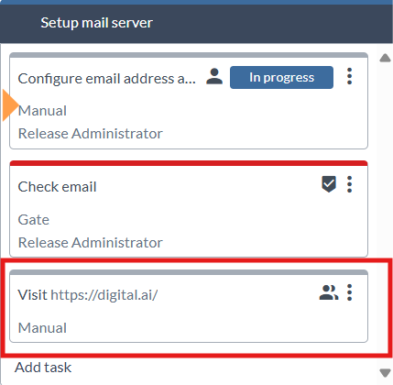
Task: Select the Setup mail server phase header
Action: point(196,24)
